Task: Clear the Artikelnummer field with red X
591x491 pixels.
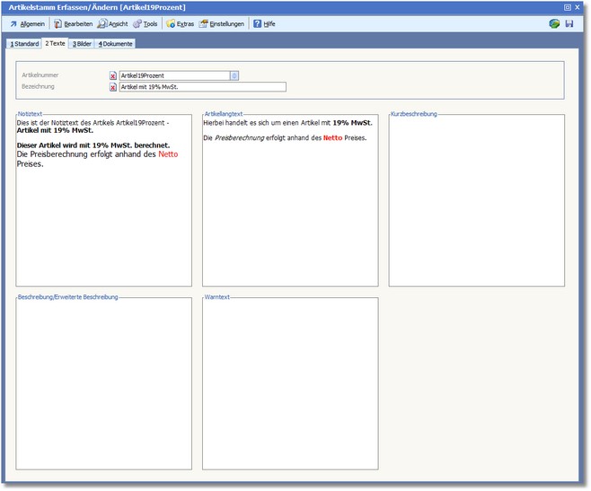Action: point(113,76)
